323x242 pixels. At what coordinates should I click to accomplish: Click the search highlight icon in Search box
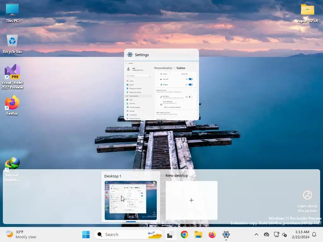pos(155,235)
